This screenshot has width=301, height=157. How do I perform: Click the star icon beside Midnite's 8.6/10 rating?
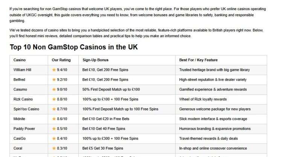(x=54, y=119)
